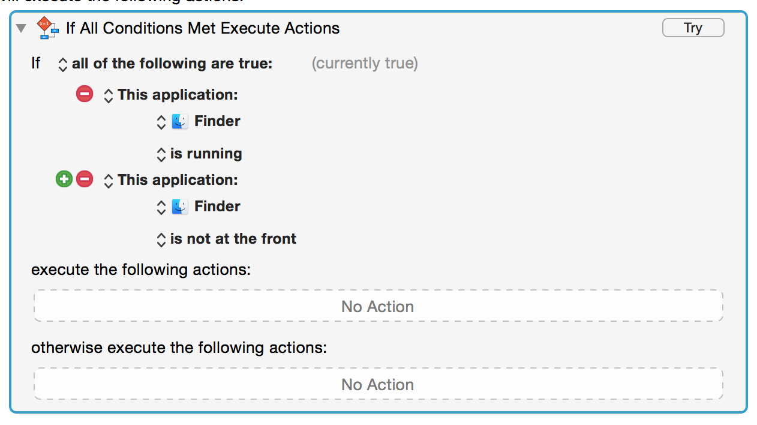Remove the first condition with red minus

85,94
